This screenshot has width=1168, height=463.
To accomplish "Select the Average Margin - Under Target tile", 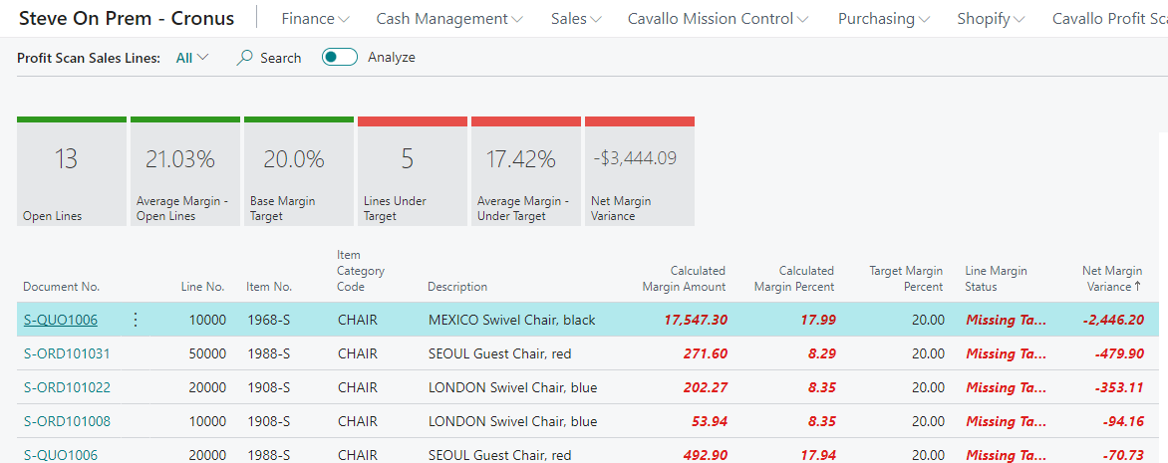I will click(x=526, y=171).
